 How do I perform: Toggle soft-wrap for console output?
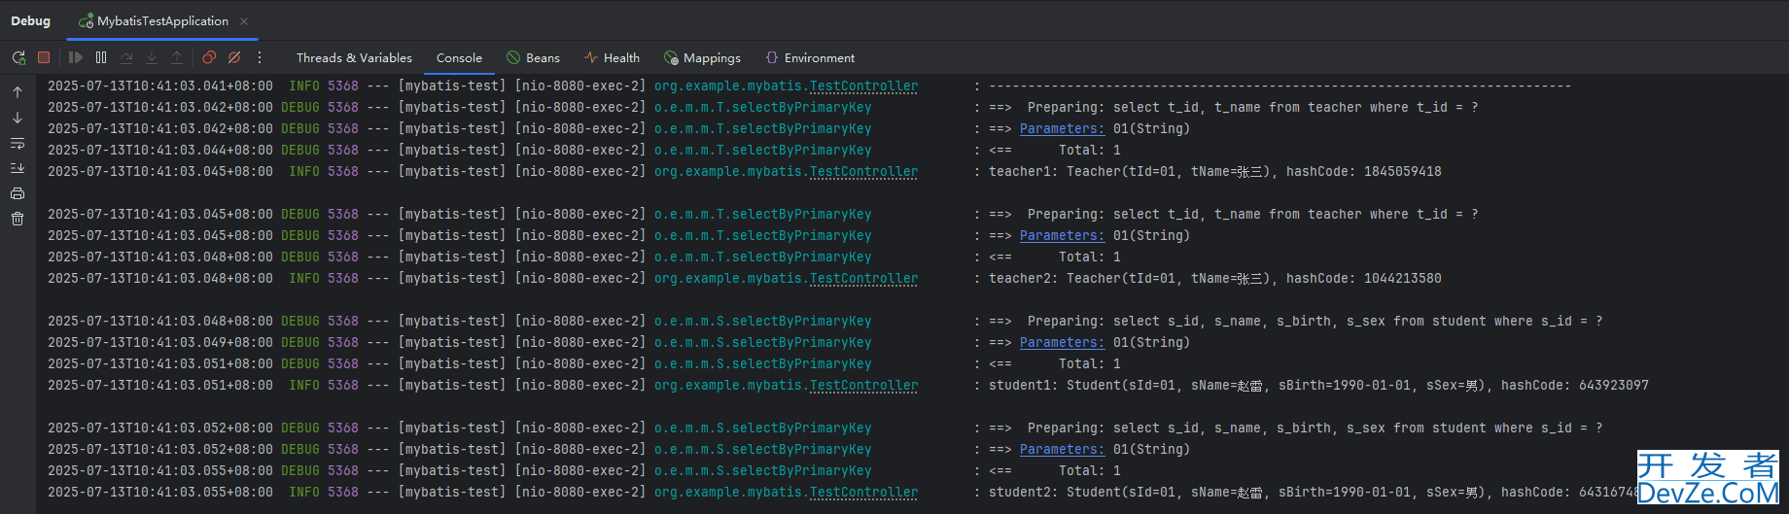click(x=18, y=143)
